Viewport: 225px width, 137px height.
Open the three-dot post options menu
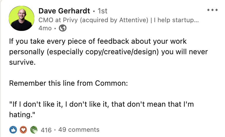click(x=212, y=10)
